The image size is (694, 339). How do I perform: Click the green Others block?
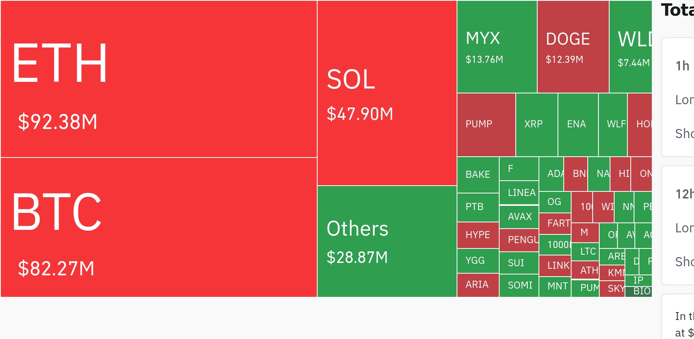pos(387,241)
